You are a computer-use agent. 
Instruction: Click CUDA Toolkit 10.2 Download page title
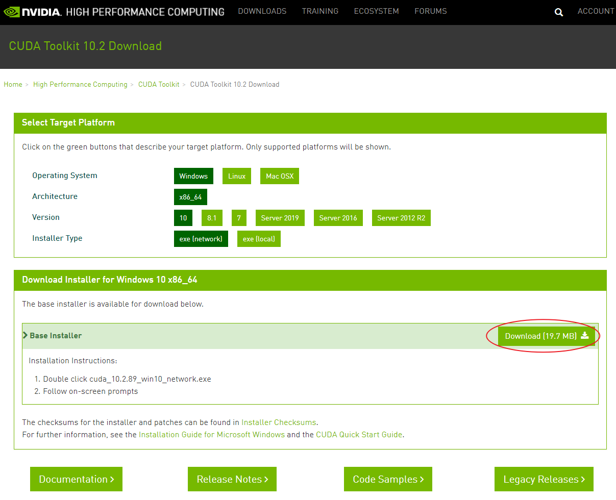[x=85, y=46]
